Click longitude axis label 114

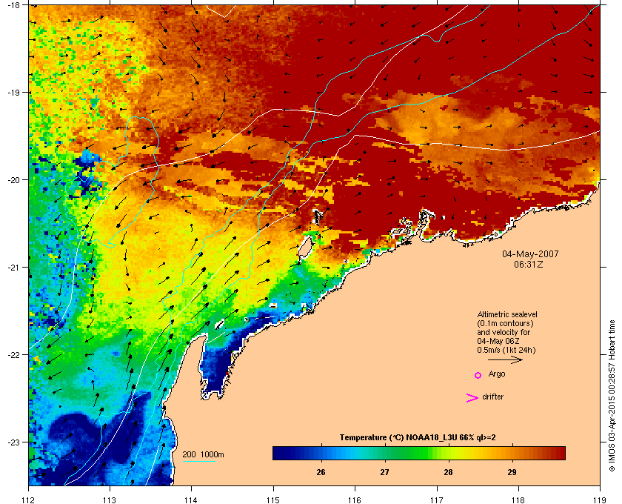(192, 500)
